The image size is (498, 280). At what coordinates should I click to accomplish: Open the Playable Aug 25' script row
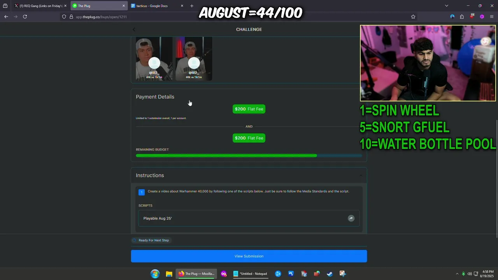coord(249,218)
